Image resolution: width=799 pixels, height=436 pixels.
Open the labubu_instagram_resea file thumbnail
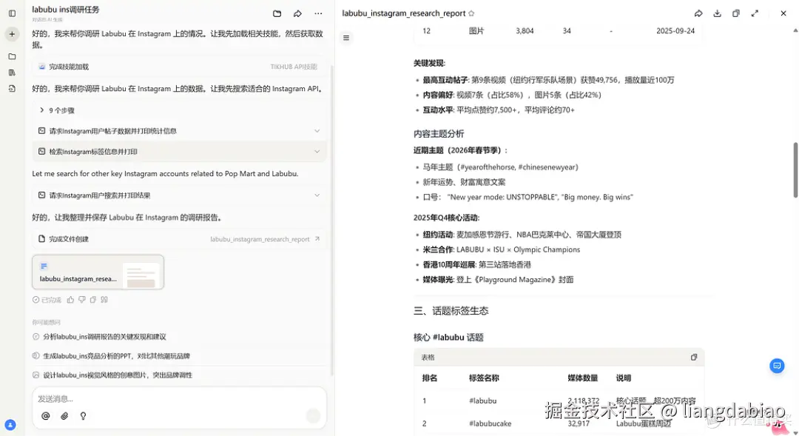[x=98, y=272]
